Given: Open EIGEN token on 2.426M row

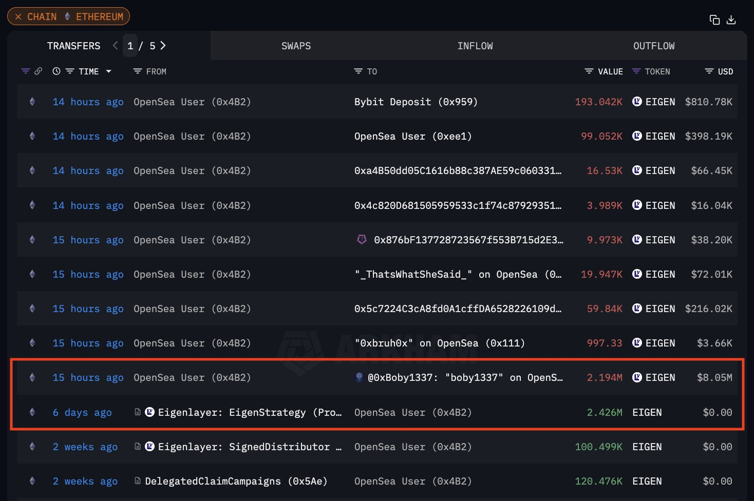Looking at the screenshot, I should [647, 412].
